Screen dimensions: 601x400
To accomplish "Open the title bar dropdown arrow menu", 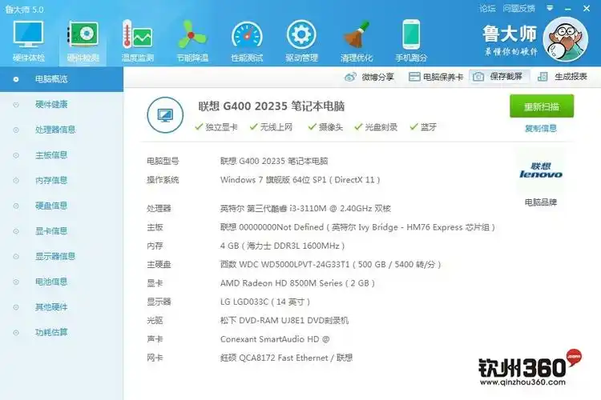I will [x=550, y=8].
